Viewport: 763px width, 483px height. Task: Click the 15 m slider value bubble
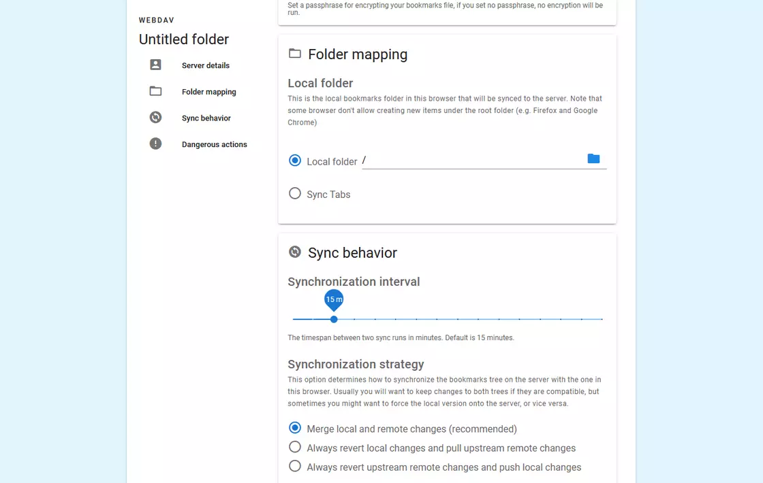[x=334, y=299]
